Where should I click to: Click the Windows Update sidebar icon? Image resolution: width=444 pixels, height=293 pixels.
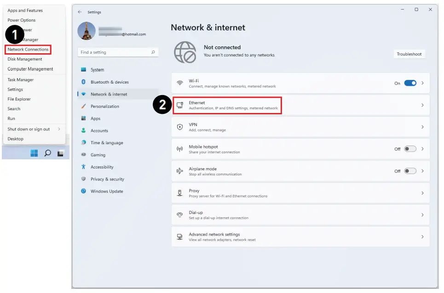click(84, 191)
